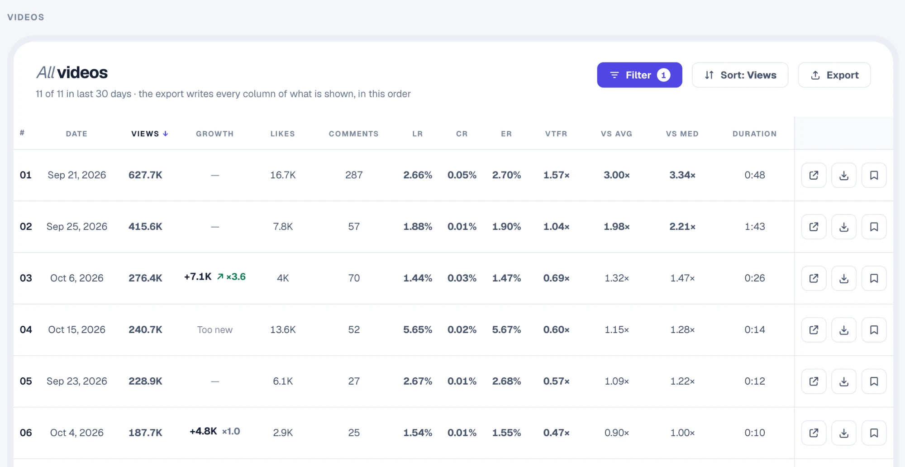
Task: Download the Sep 23, 2026 video
Action: 844,381
